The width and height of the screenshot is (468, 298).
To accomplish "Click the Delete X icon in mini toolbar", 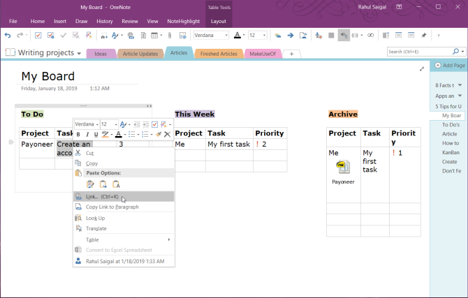I will (167, 135).
